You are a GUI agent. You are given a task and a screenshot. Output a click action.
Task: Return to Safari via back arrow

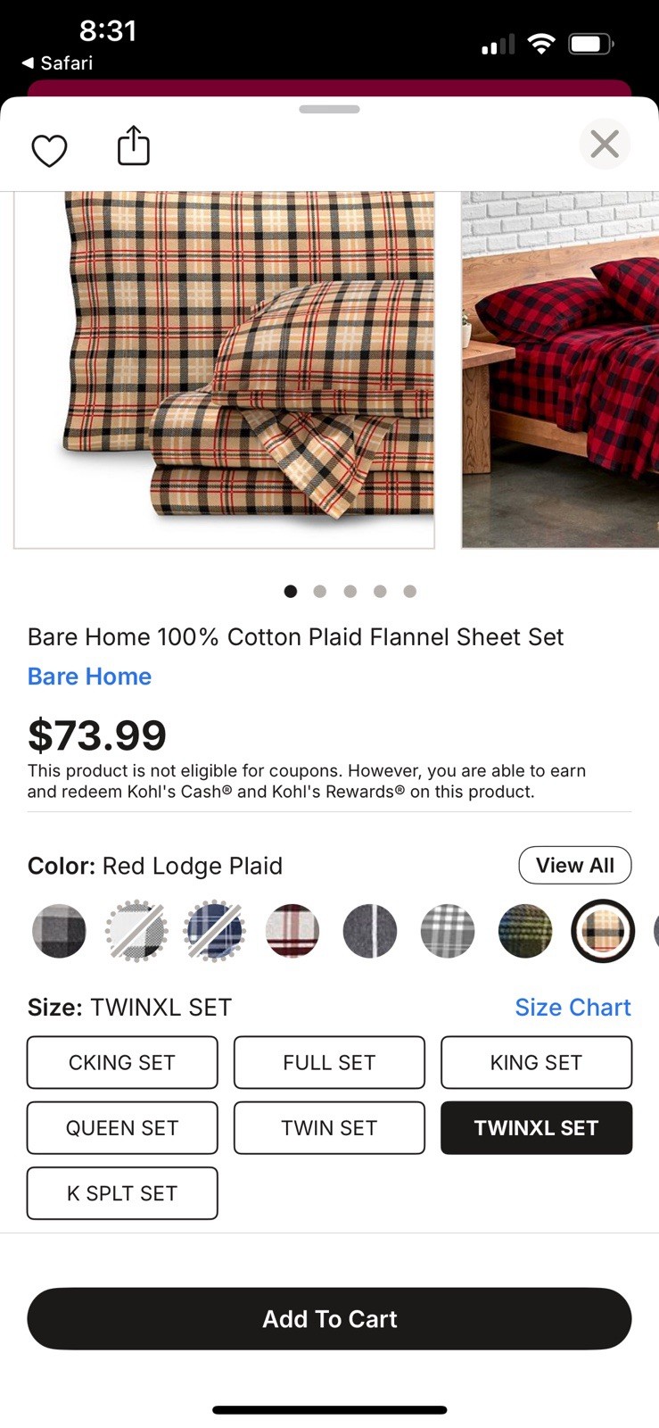tap(57, 62)
